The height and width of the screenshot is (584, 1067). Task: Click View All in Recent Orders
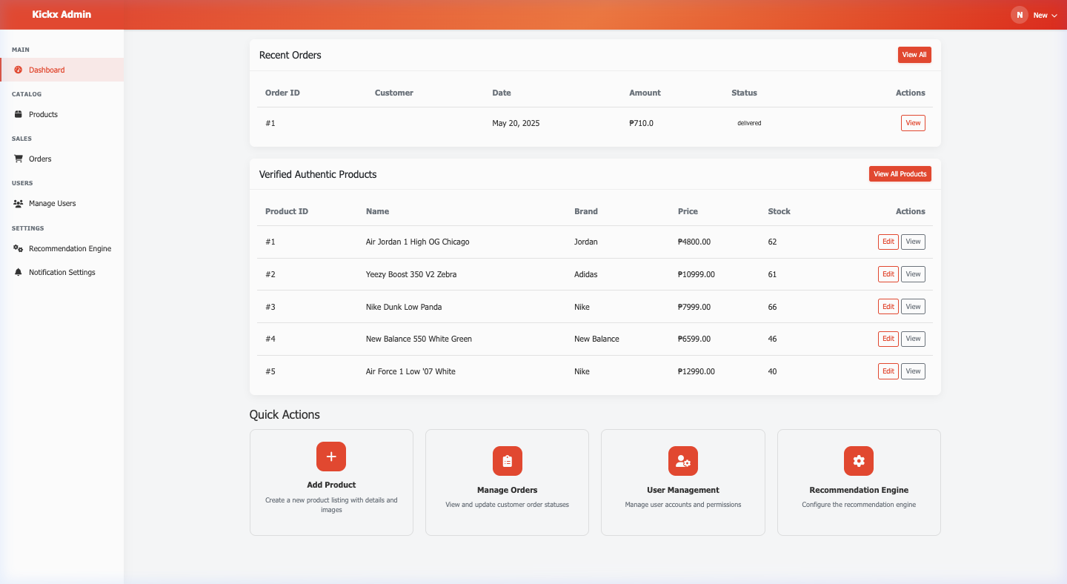tap(914, 55)
